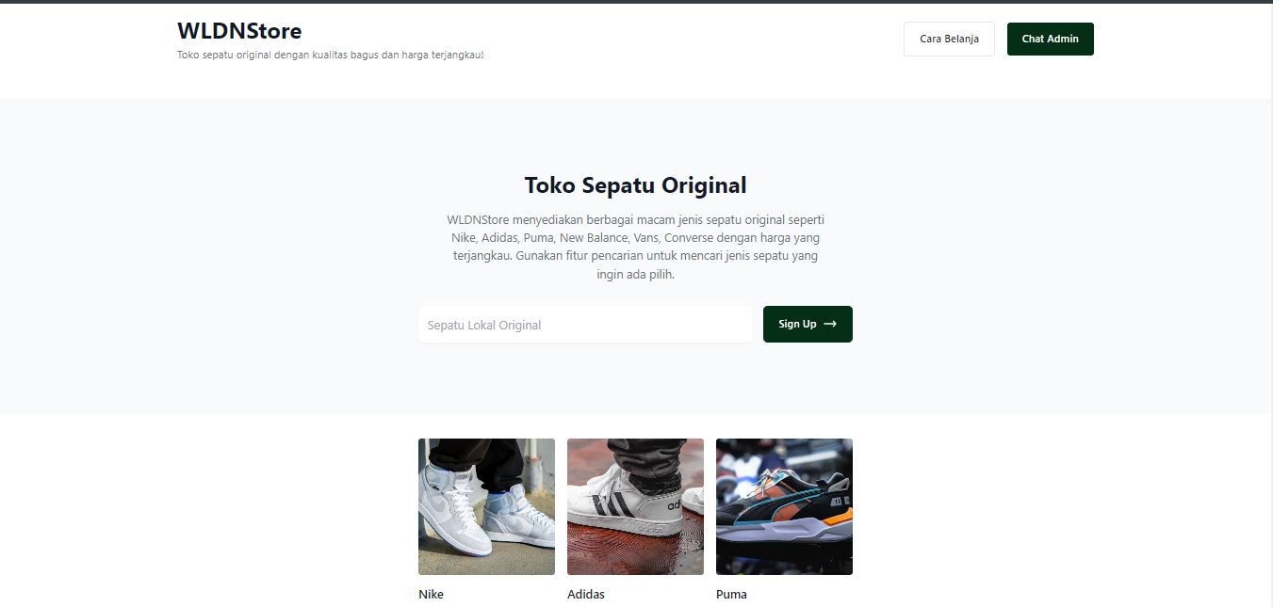Click the WLDNStore description paragraph
The height and width of the screenshot is (607, 1273).
point(635,248)
